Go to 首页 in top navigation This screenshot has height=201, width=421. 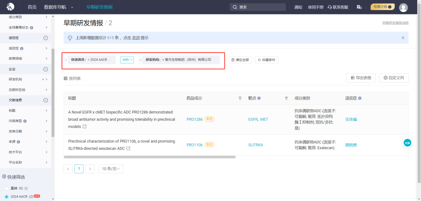(32, 7)
